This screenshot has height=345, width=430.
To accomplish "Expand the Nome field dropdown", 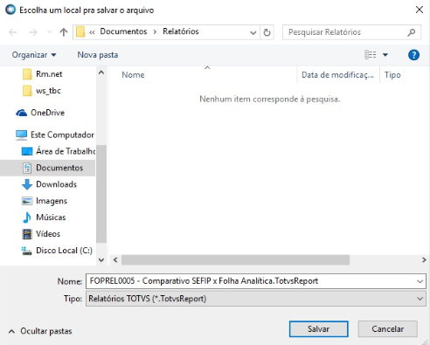I will 420,281.
